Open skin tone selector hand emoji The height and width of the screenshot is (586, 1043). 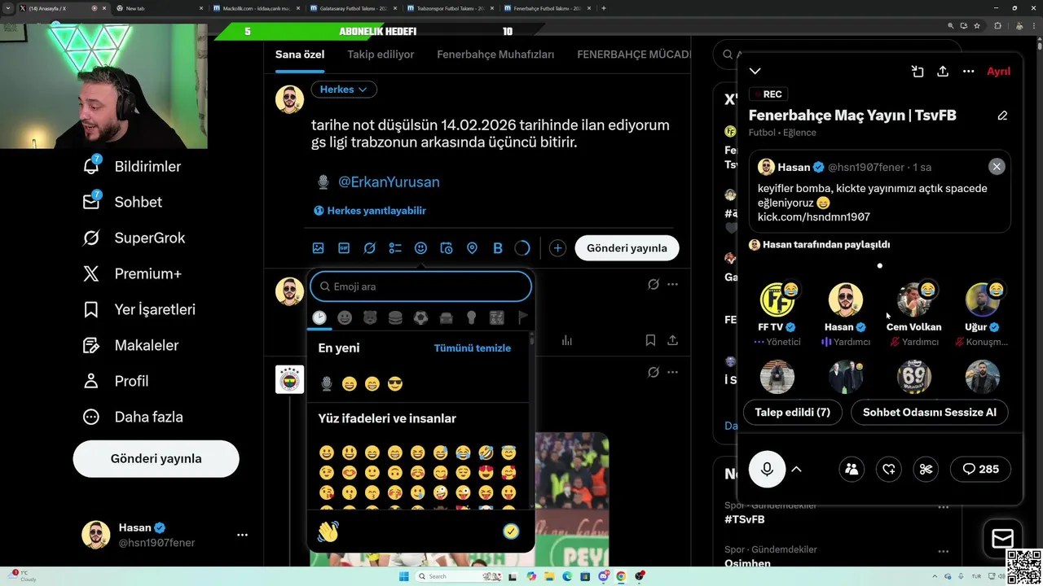328,531
